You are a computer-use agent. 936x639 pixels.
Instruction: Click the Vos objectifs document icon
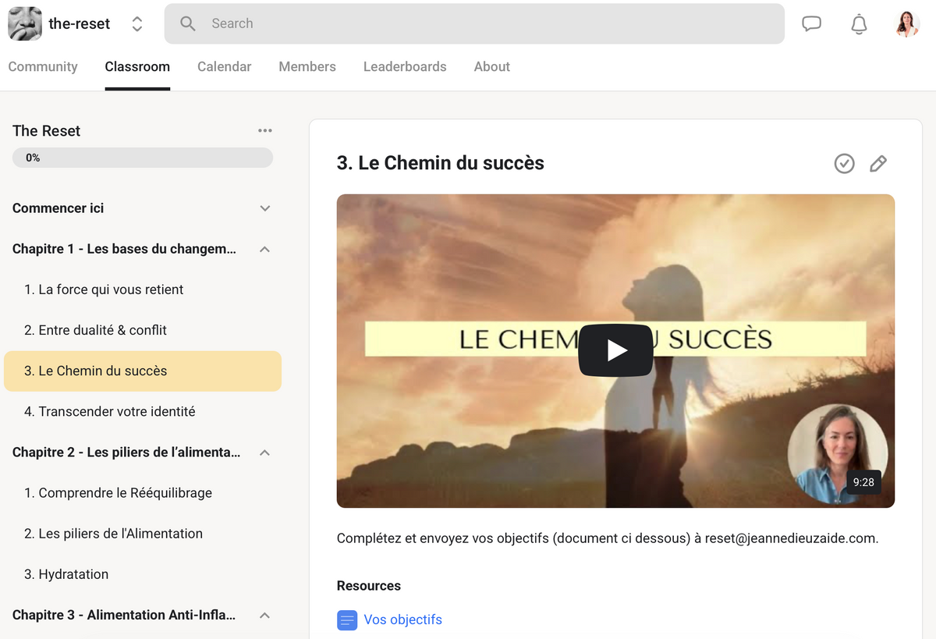347,620
